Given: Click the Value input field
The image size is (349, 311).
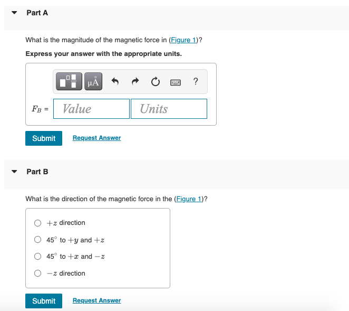Looking at the screenshot, I should point(92,109).
